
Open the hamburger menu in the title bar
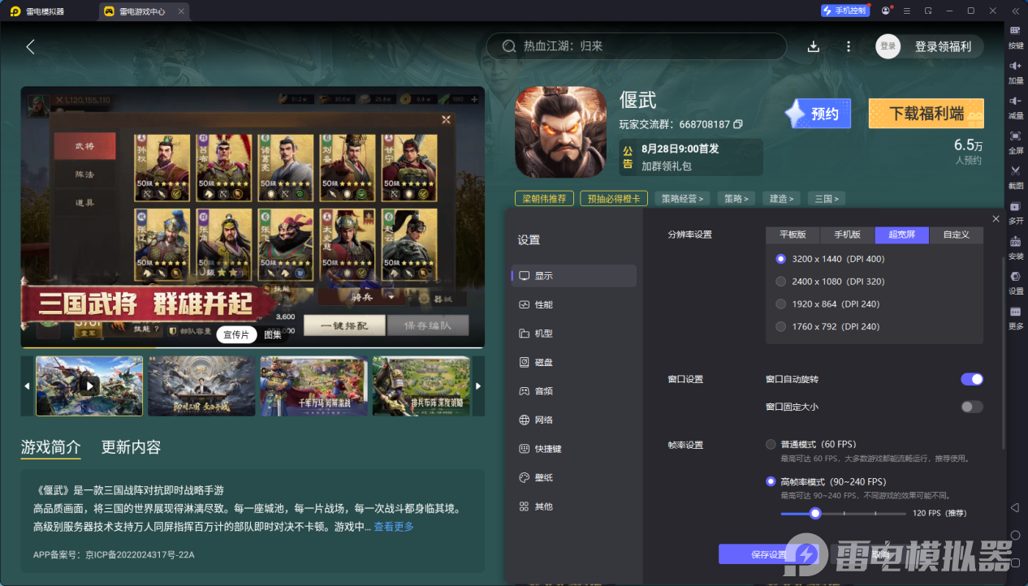(x=906, y=11)
